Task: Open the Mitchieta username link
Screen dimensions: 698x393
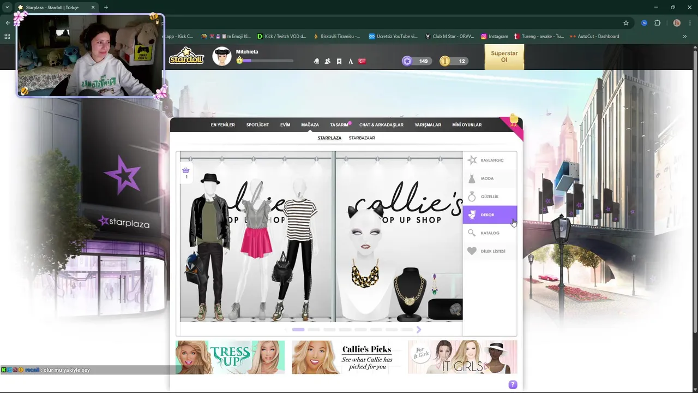Action: pyautogui.click(x=247, y=52)
